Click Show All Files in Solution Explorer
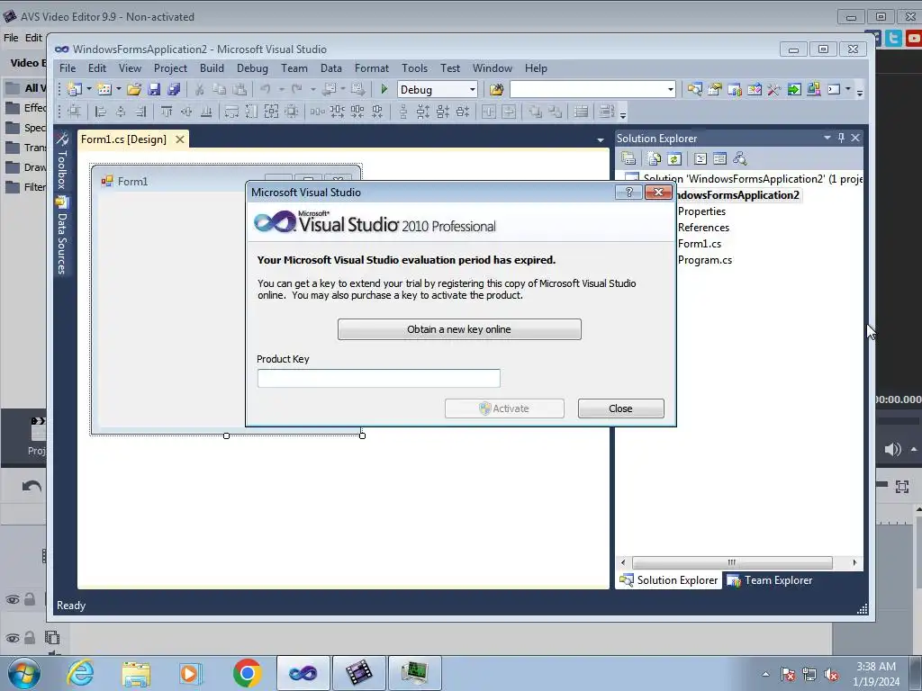922x691 pixels. click(654, 158)
